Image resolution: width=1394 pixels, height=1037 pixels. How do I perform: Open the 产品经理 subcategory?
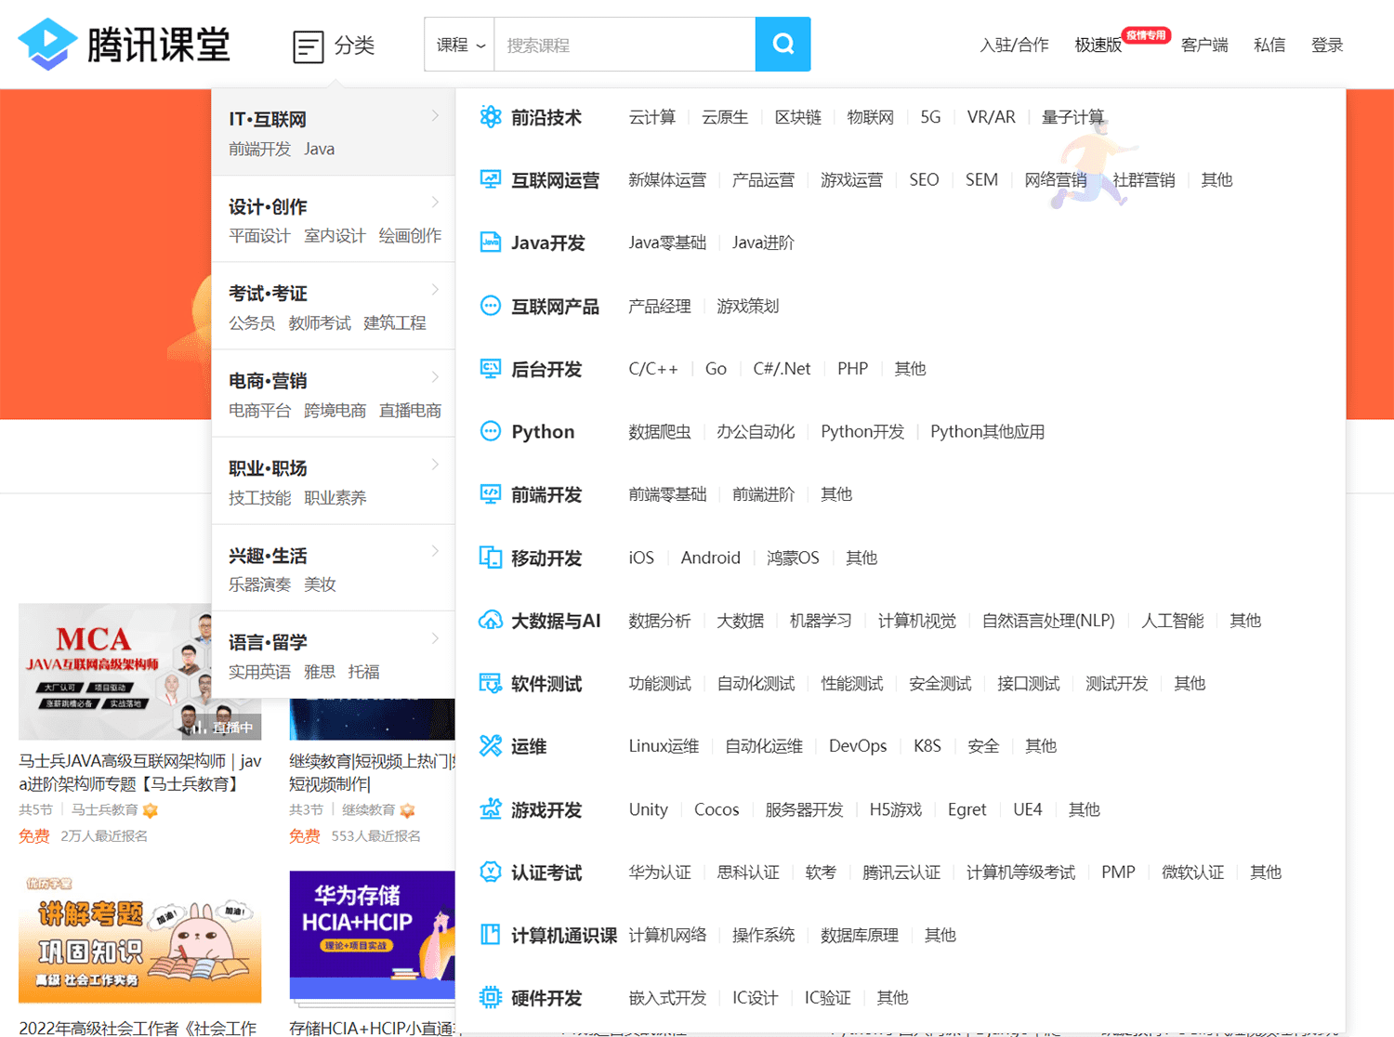pos(660,306)
